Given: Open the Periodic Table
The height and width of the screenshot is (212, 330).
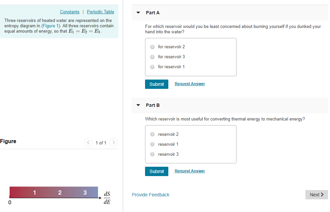Looking at the screenshot, I should click(x=100, y=12).
